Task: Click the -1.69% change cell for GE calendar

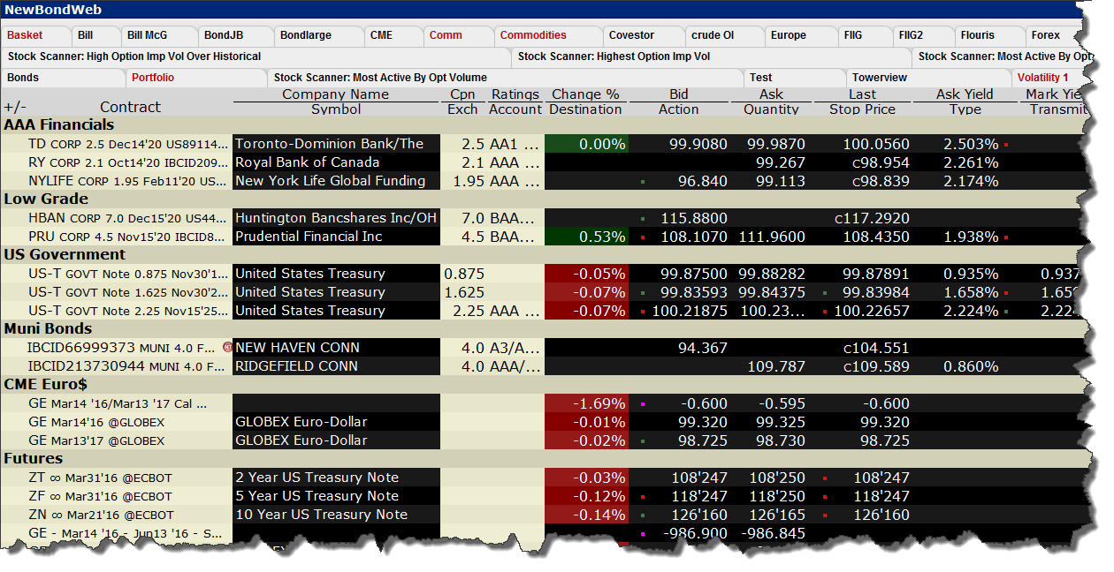Action: (x=587, y=403)
